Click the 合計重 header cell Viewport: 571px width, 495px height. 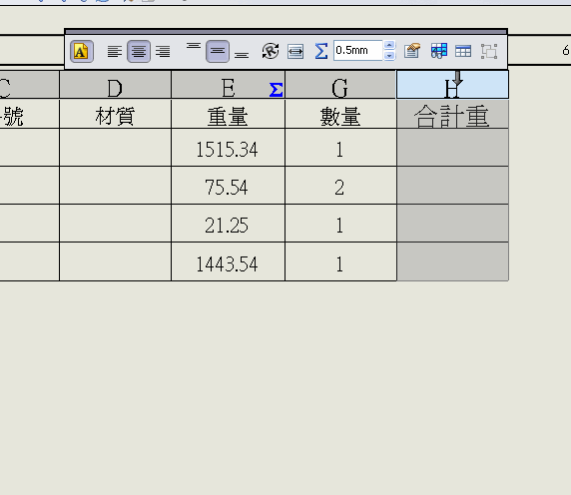click(452, 114)
